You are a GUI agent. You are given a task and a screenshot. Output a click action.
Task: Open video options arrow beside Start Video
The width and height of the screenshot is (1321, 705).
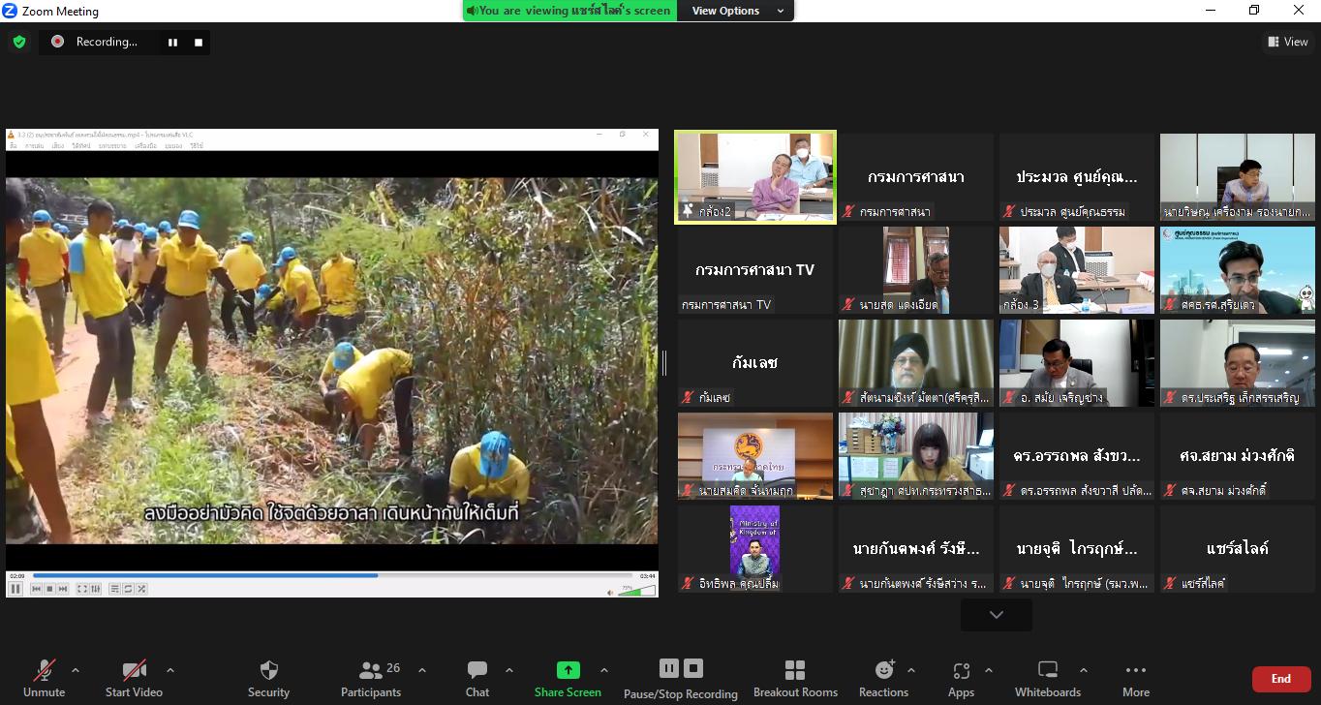170,670
